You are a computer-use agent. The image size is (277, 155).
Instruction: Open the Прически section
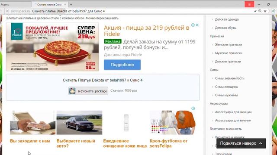click(217, 36)
